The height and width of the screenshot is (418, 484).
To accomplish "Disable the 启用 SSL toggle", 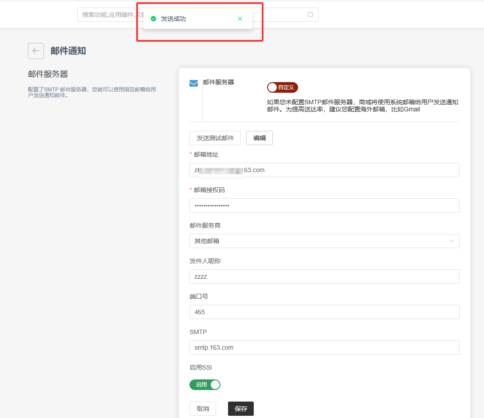I will pos(205,385).
